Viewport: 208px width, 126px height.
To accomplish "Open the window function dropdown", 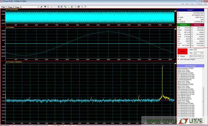I will 197,56.
